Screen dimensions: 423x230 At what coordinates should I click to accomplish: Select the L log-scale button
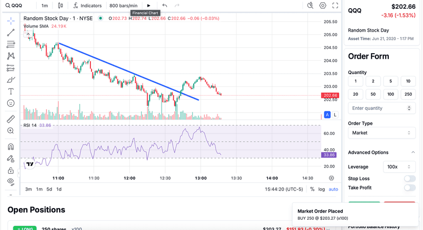pos(335,114)
